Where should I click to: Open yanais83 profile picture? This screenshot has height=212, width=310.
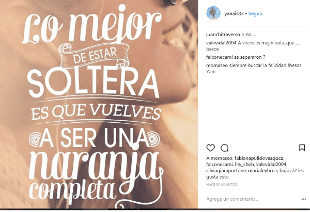click(213, 13)
